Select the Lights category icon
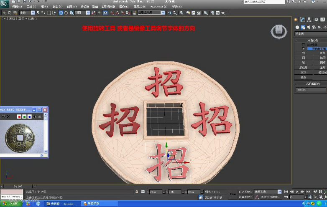Image resolution: width=327 pixels, height=207 pixels. click(x=309, y=27)
